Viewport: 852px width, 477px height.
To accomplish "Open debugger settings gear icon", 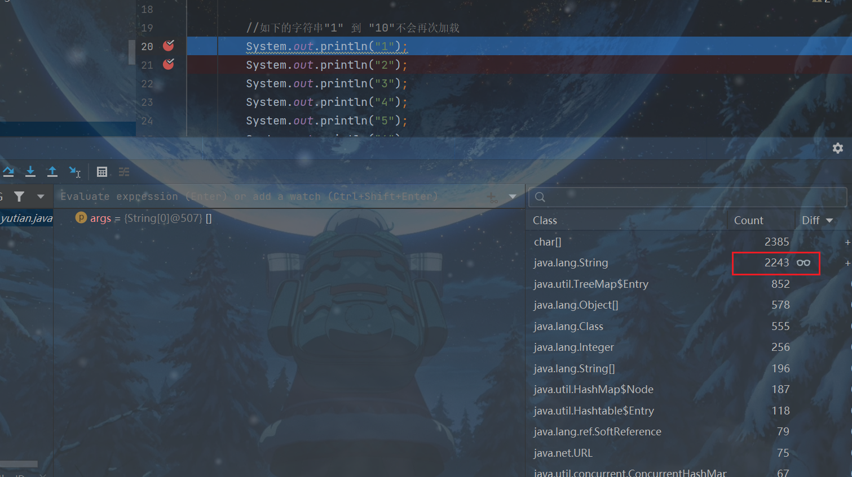I will point(838,148).
